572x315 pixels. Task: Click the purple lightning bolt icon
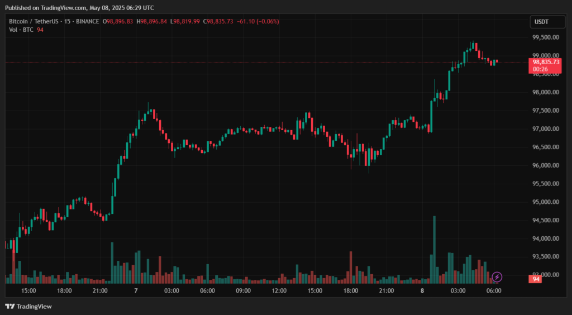click(497, 276)
